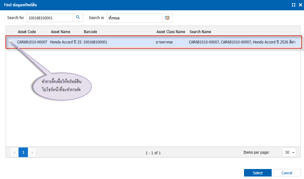The image size is (304, 179).
Task: Select the Honda Accord asset name cell
Action: point(66,42)
